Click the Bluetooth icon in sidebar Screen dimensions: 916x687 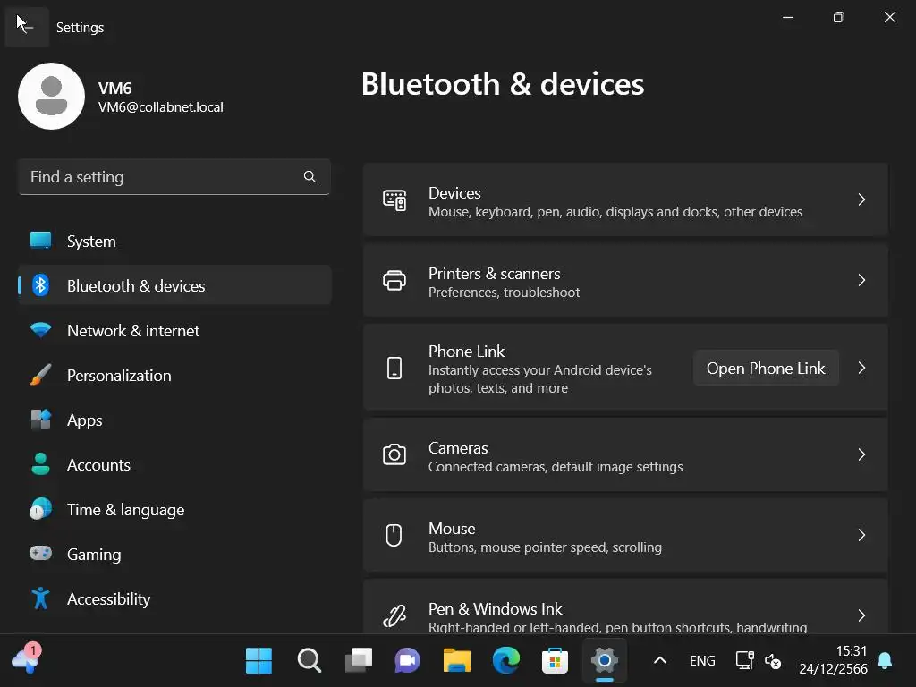click(40, 285)
